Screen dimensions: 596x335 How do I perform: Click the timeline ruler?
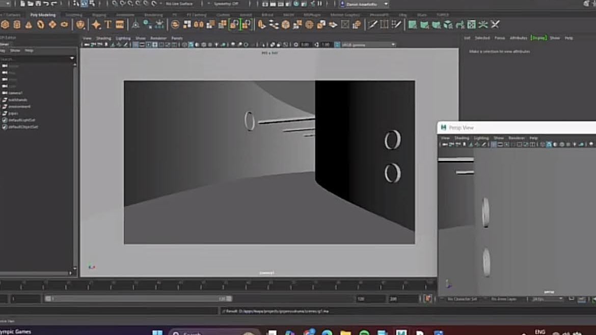[218, 285]
